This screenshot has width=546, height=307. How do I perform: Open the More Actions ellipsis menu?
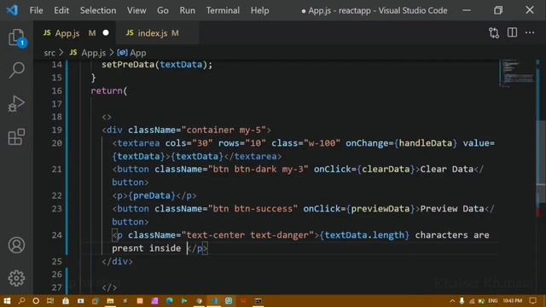click(530, 32)
